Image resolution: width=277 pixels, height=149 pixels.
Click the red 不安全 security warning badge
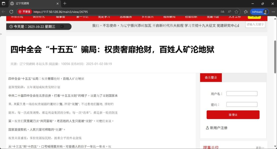coord(25,12)
